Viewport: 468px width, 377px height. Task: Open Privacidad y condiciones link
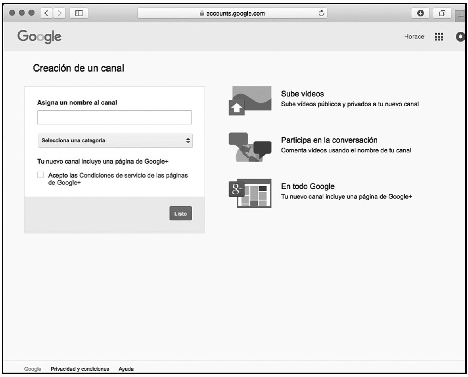[80, 369]
